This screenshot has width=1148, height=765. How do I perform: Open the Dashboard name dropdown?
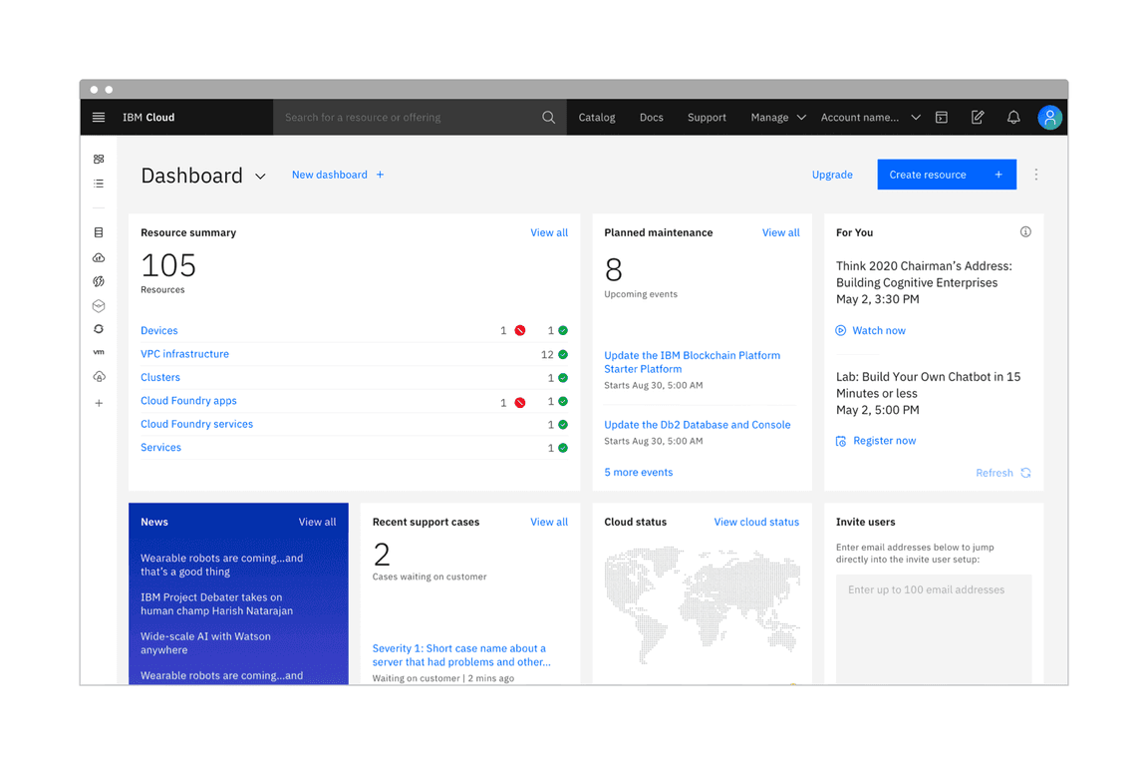(x=260, y=176)
